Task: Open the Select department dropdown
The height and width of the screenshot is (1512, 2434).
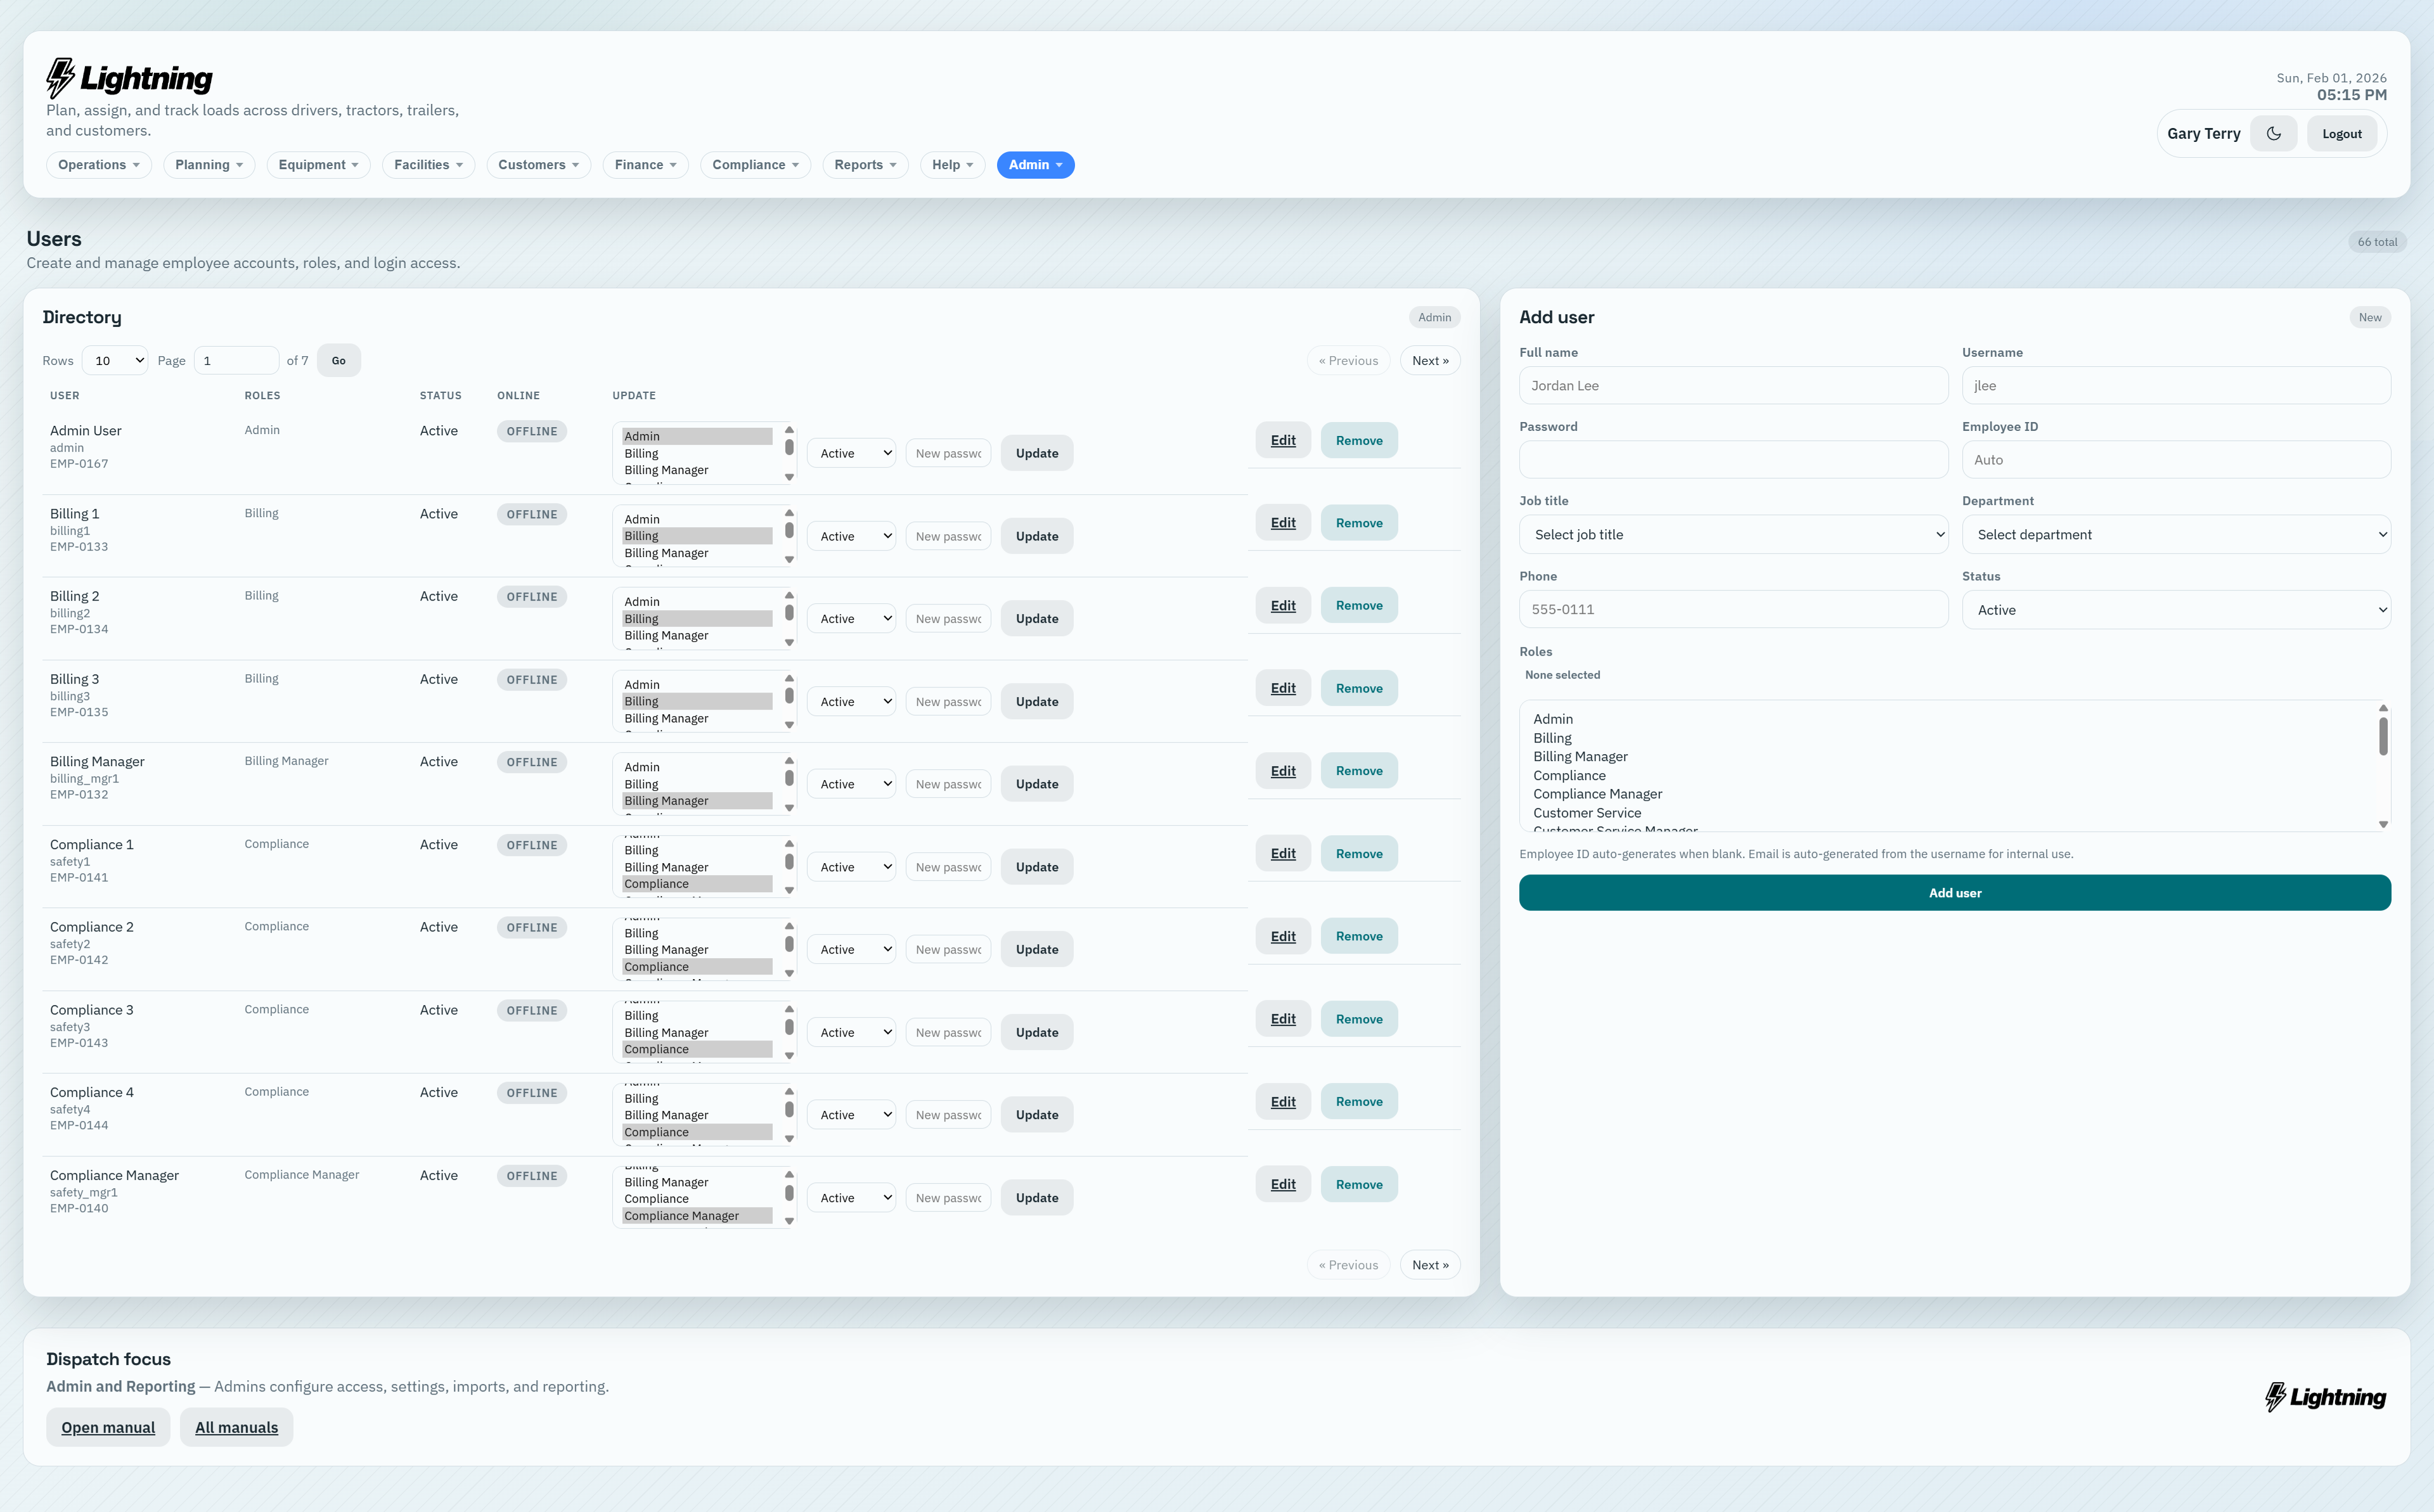Action: pos(2176,534)
